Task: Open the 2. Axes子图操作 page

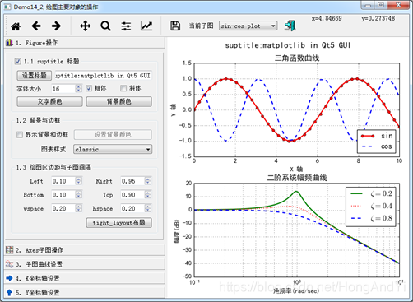Action: [85, 250]
